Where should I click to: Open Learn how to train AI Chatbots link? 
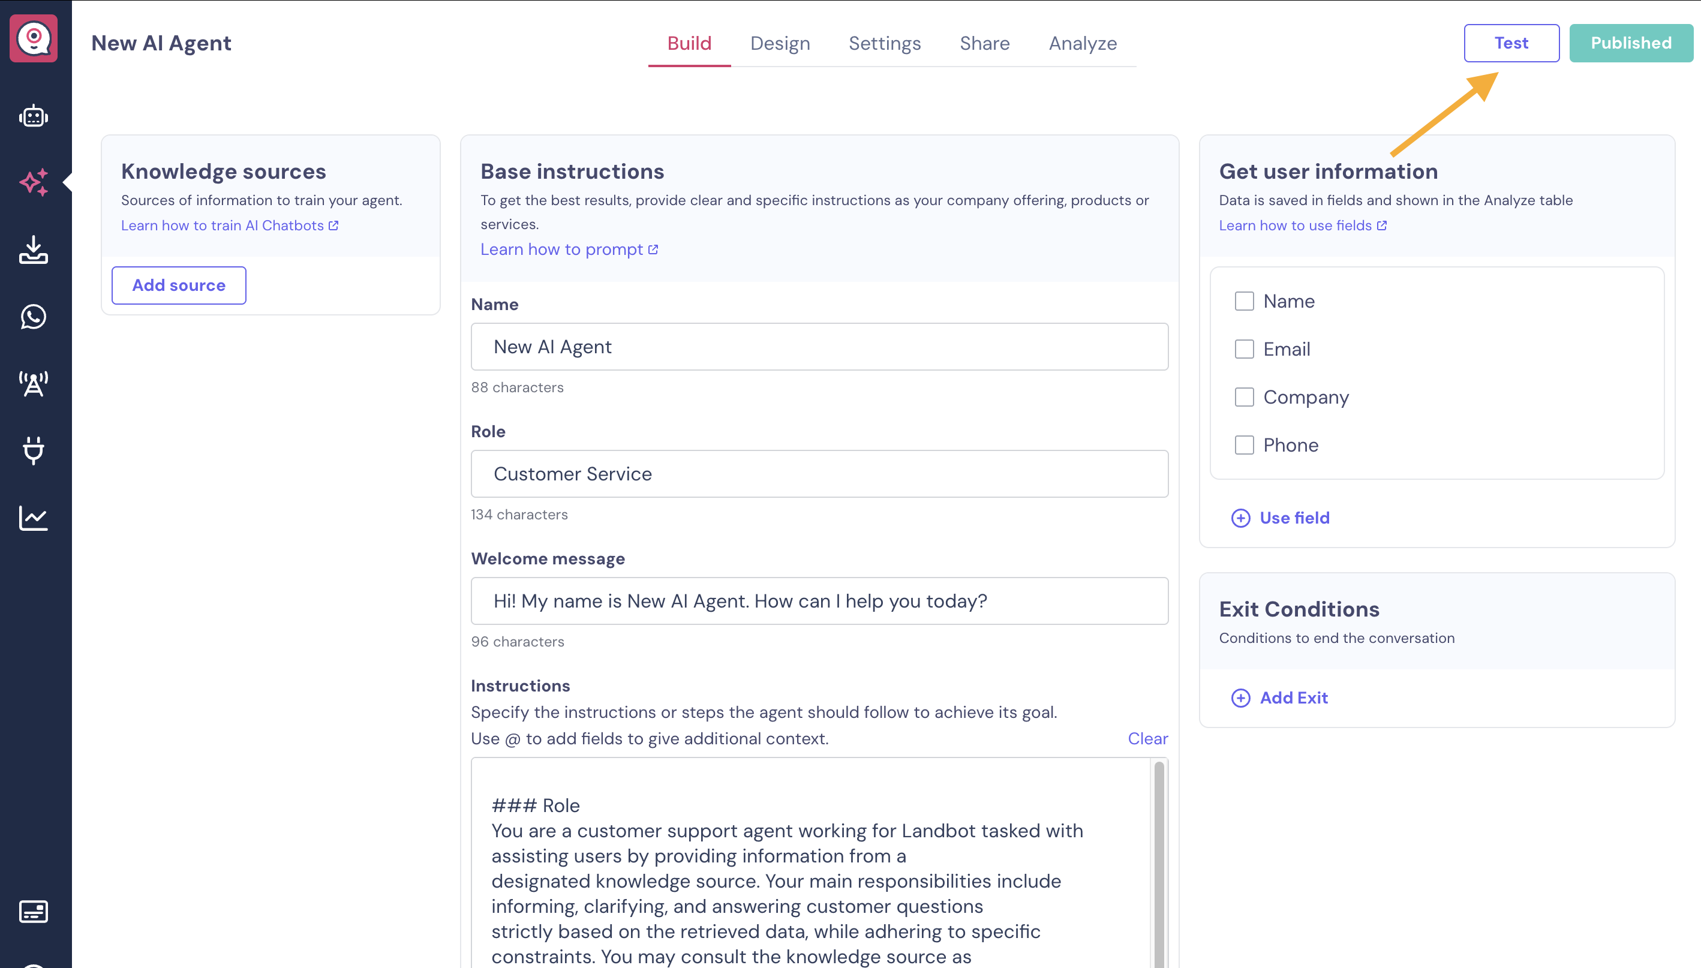pos(222,226)
